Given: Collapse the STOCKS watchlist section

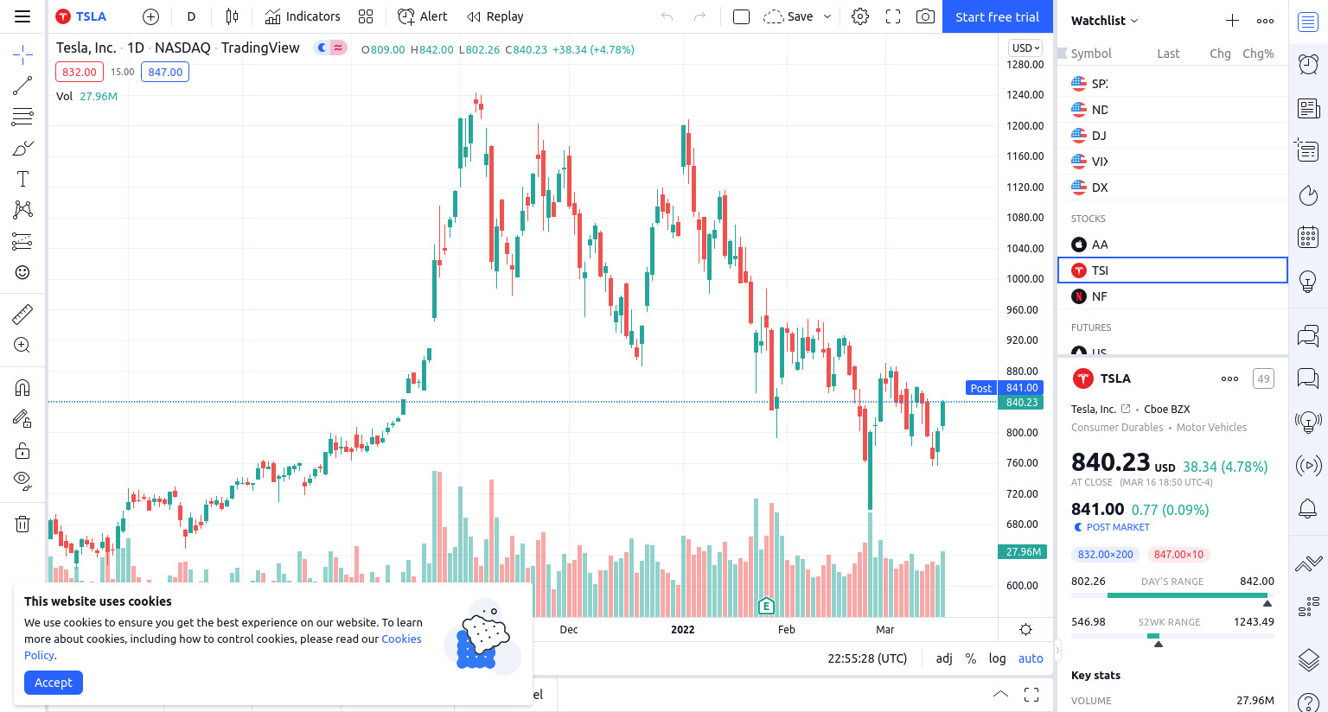Looking at the screenshot, I should (1089, 219).
